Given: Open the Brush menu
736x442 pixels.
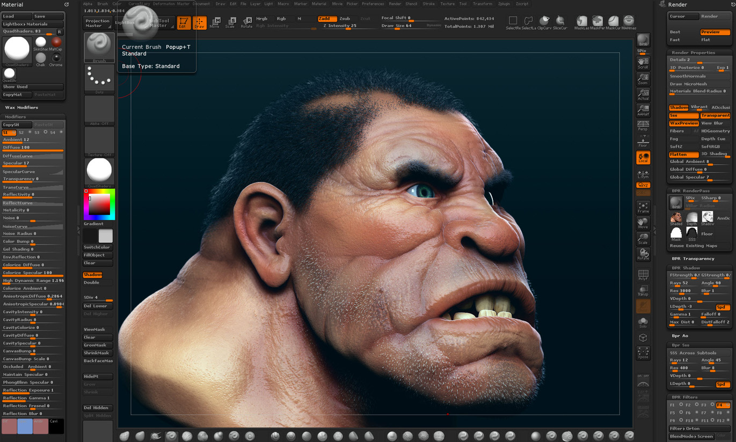Looking at the screenshot, I should (103, 4).
